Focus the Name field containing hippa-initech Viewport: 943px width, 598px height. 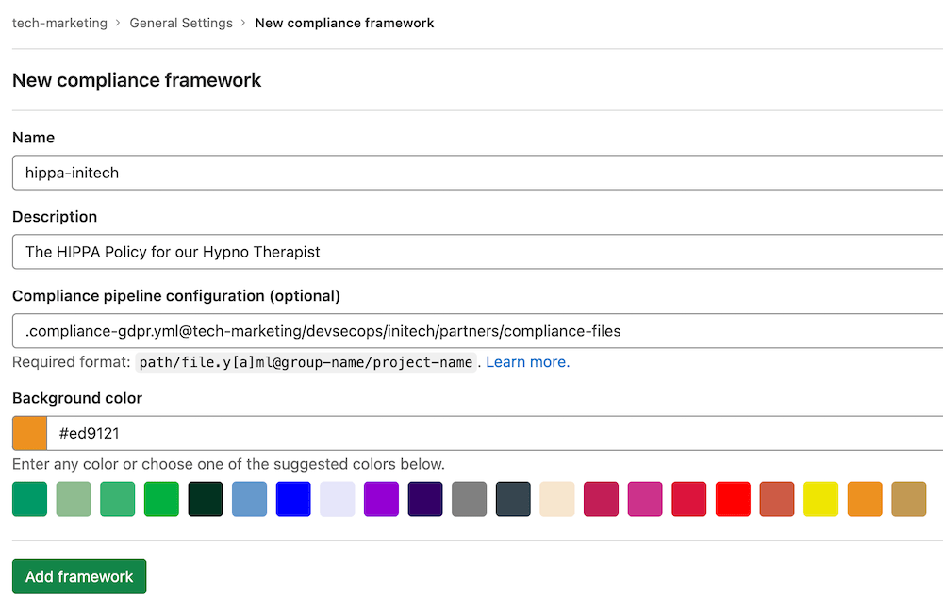coord(477,173)
